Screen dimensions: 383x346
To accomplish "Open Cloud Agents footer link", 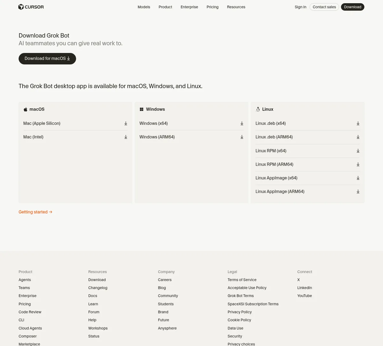I will click(x=30, y=328).
